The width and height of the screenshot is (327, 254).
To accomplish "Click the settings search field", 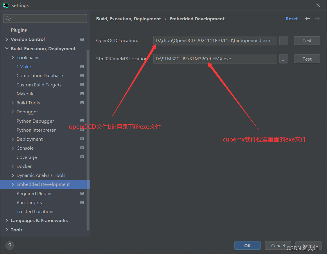I will click(x=45, y=19).
